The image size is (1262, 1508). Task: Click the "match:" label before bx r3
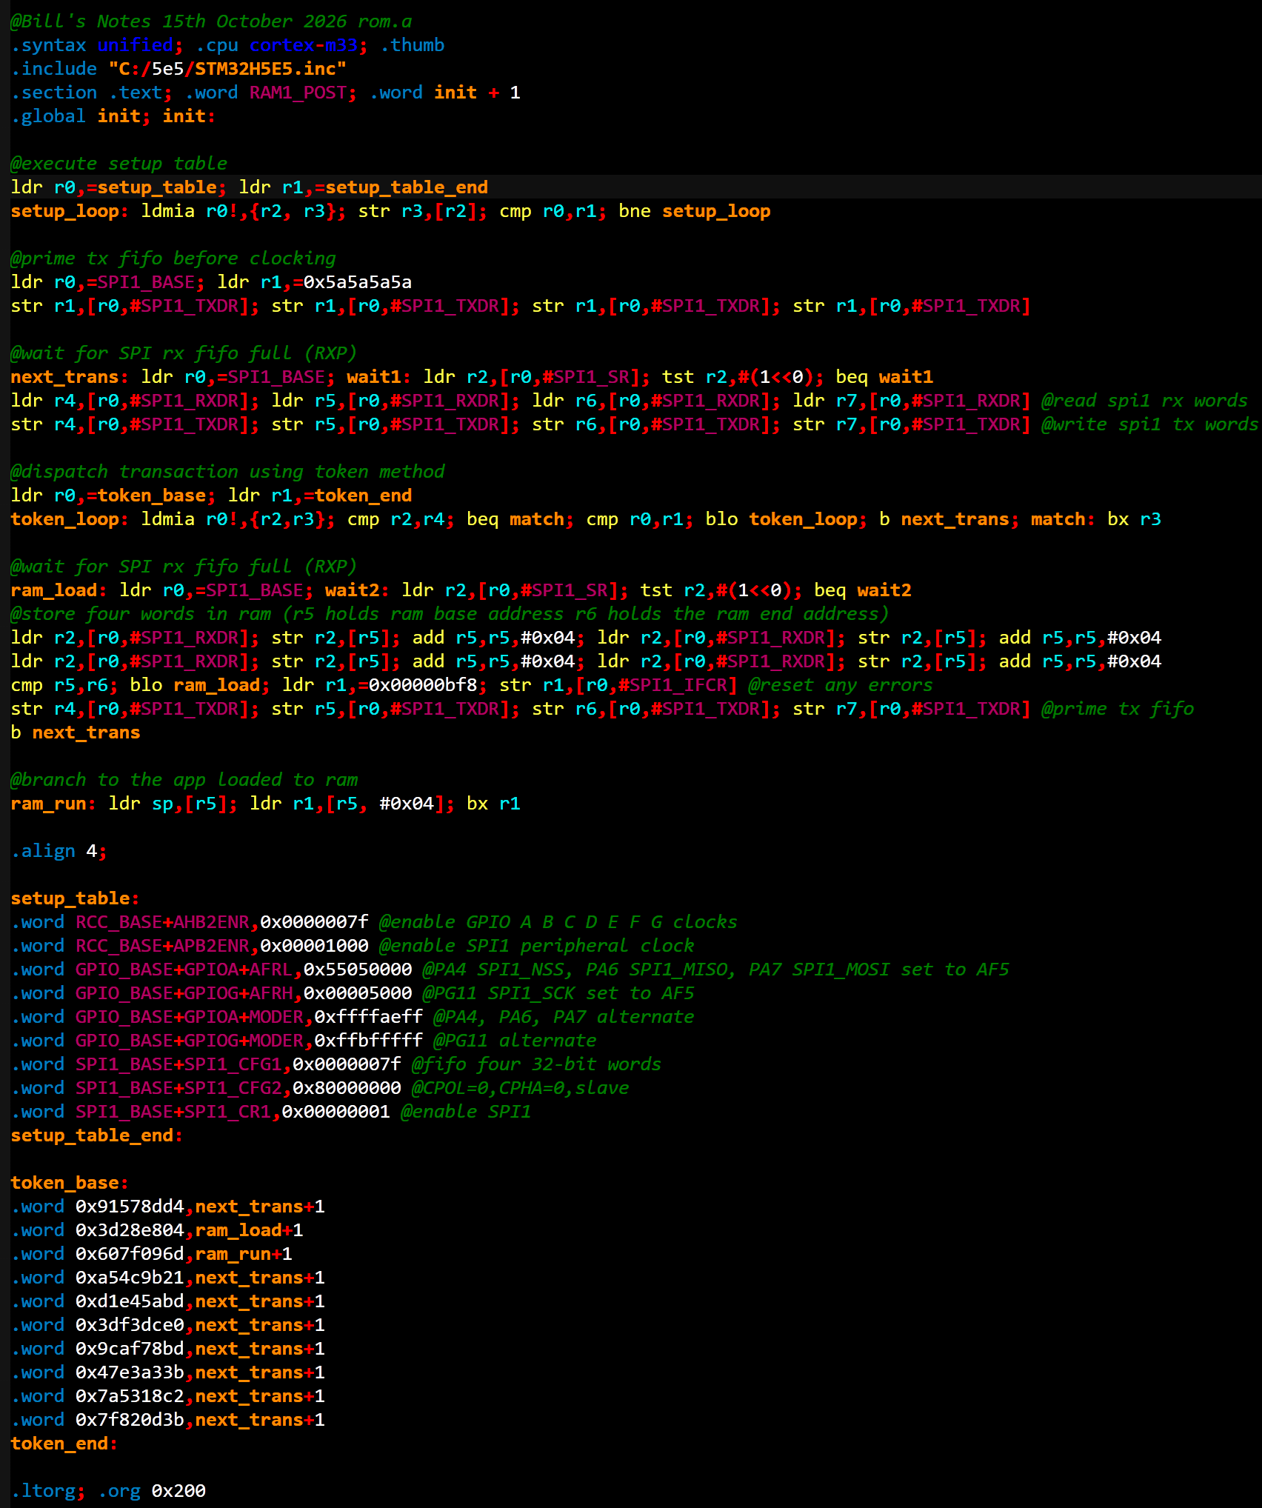[1063, 519]
